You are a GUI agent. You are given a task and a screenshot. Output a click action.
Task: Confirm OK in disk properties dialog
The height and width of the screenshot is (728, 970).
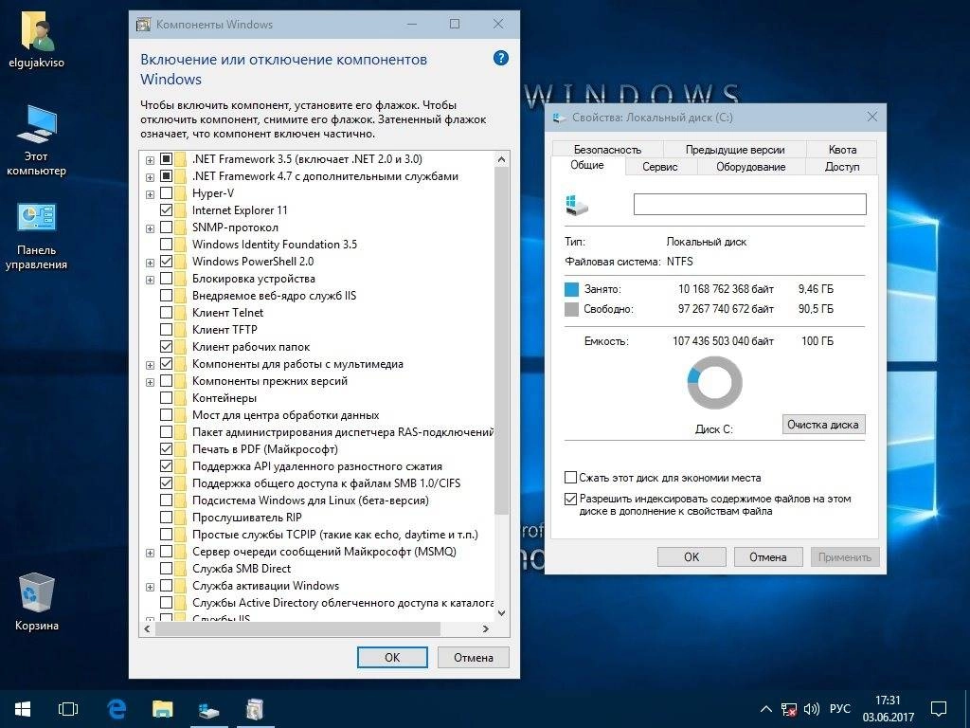(692, 556)
